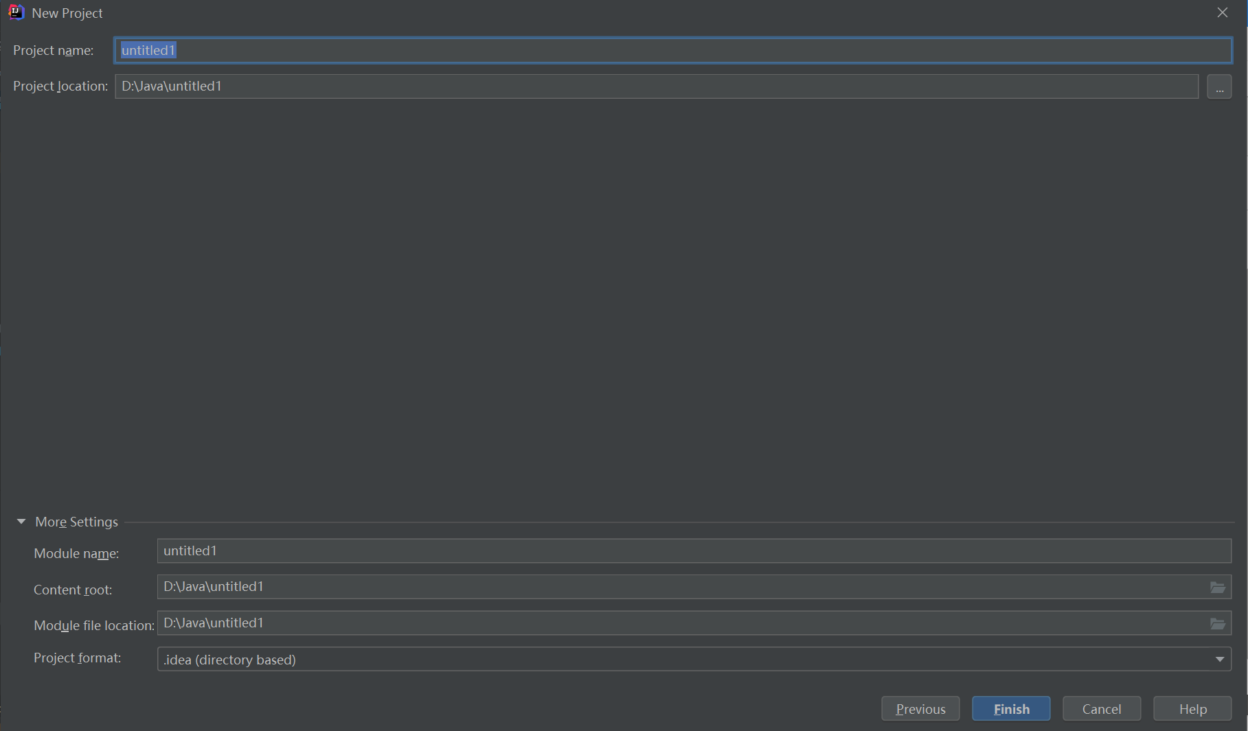Open folder browser for Content root
The height and width of the screenshot is (731, 1248).
click(1217, 588)
